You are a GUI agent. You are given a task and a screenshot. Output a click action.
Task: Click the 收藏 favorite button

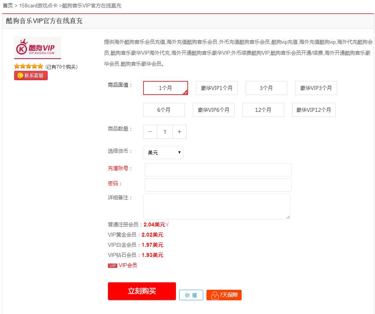point(191,295)
